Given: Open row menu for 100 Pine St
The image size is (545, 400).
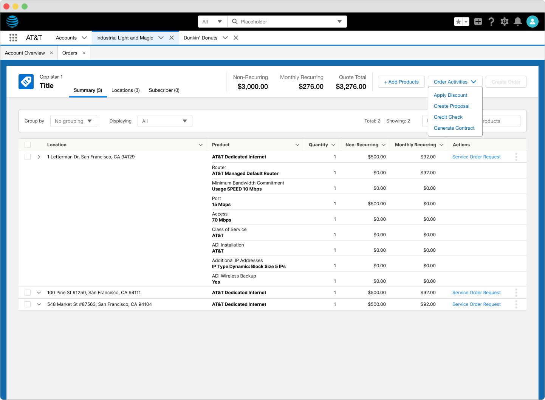Looking at the screenshot, I should point(516,293).
